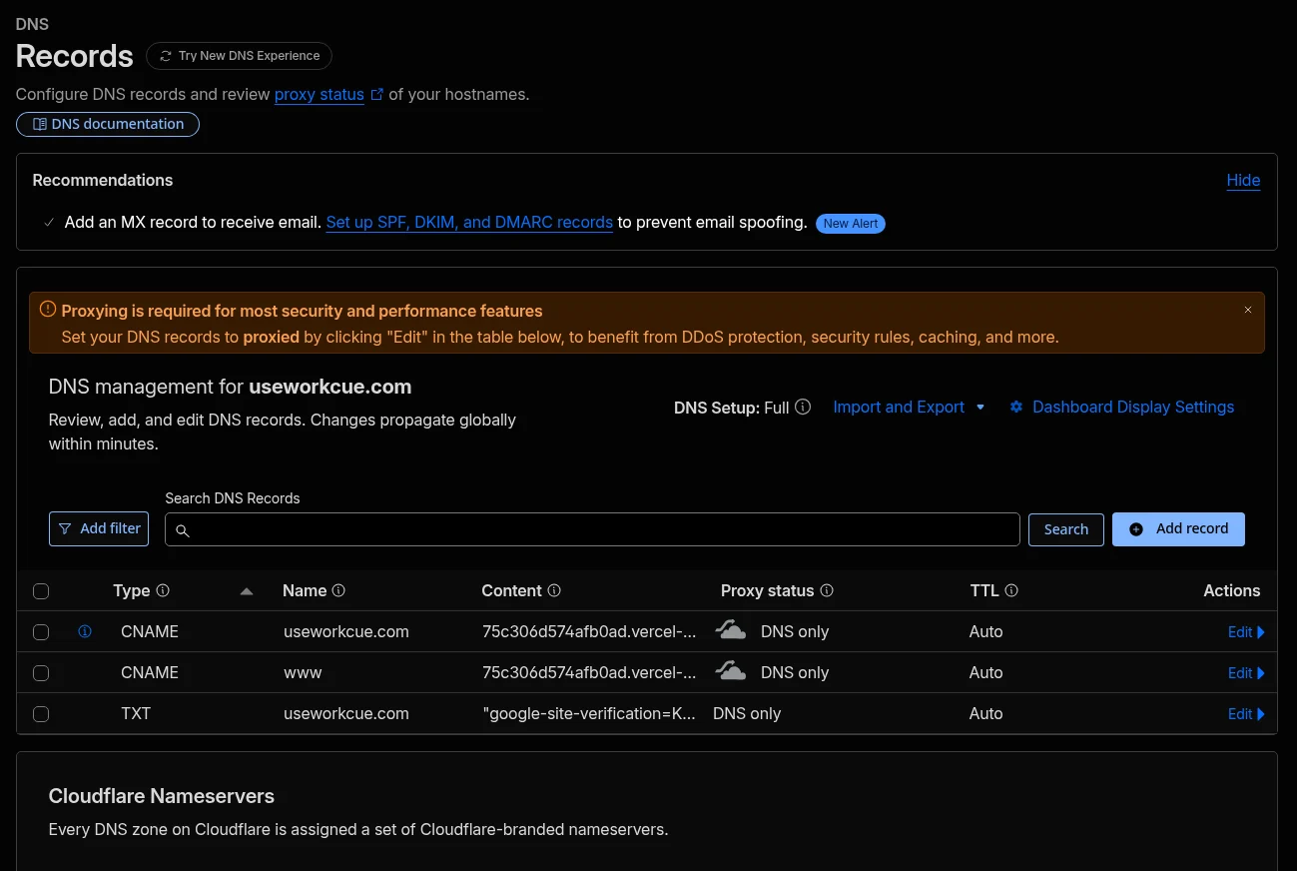Select the CNAME www record checkbox

[x=41, y=673]
